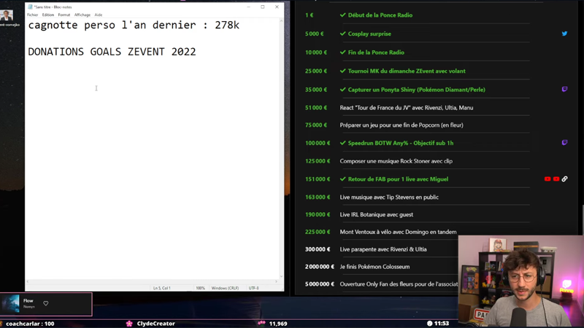Viewport: 584px width, 328px height.
Task: Click the Notepad vertical scrollbar
Action: click(x=281, y=149)
